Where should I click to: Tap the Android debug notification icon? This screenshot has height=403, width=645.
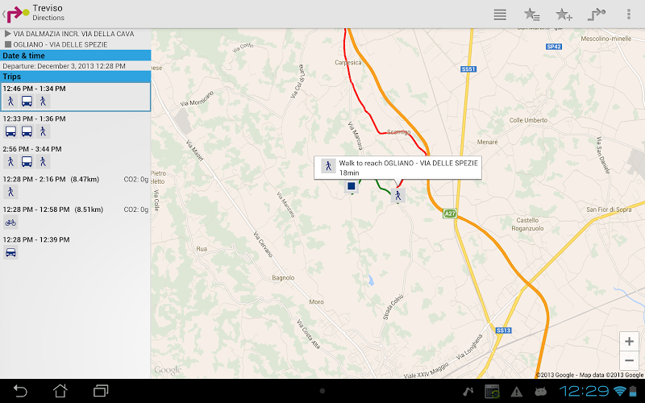pos(541,391)
